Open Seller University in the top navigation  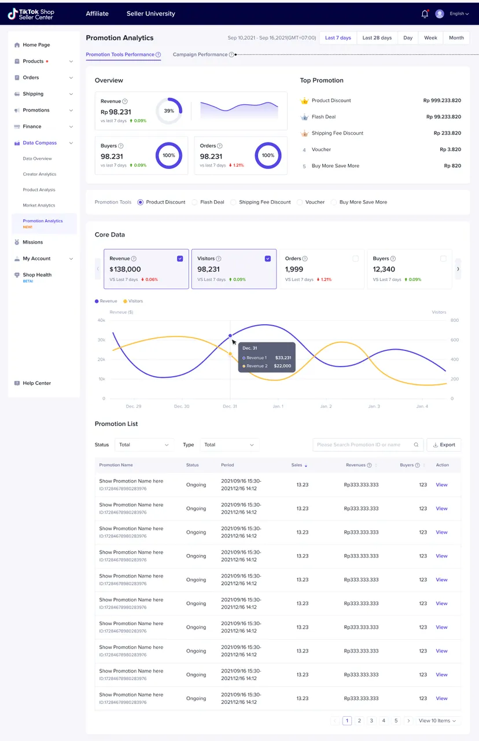150,13
